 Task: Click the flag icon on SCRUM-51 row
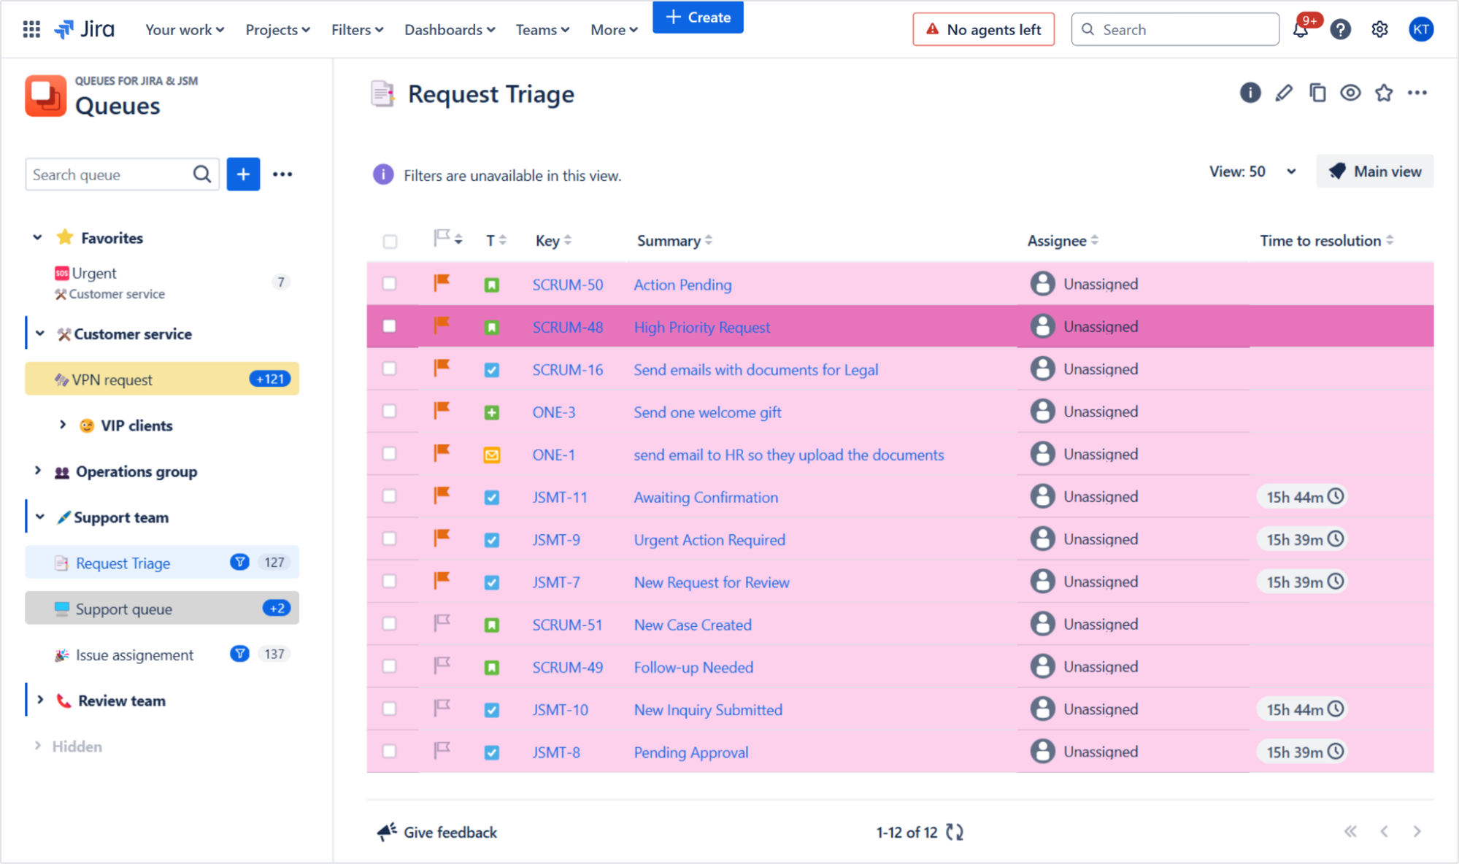click(441, 624)
